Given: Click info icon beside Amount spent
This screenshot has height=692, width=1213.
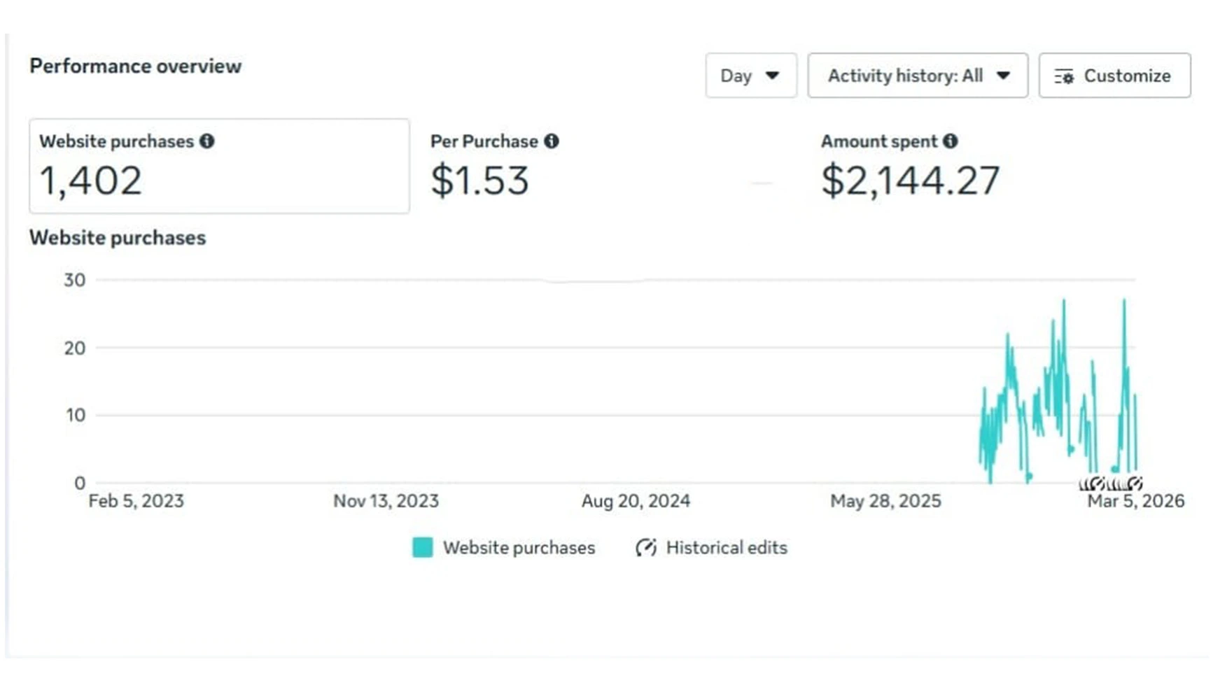Looking at the screenshot, I should click(950, 141).
